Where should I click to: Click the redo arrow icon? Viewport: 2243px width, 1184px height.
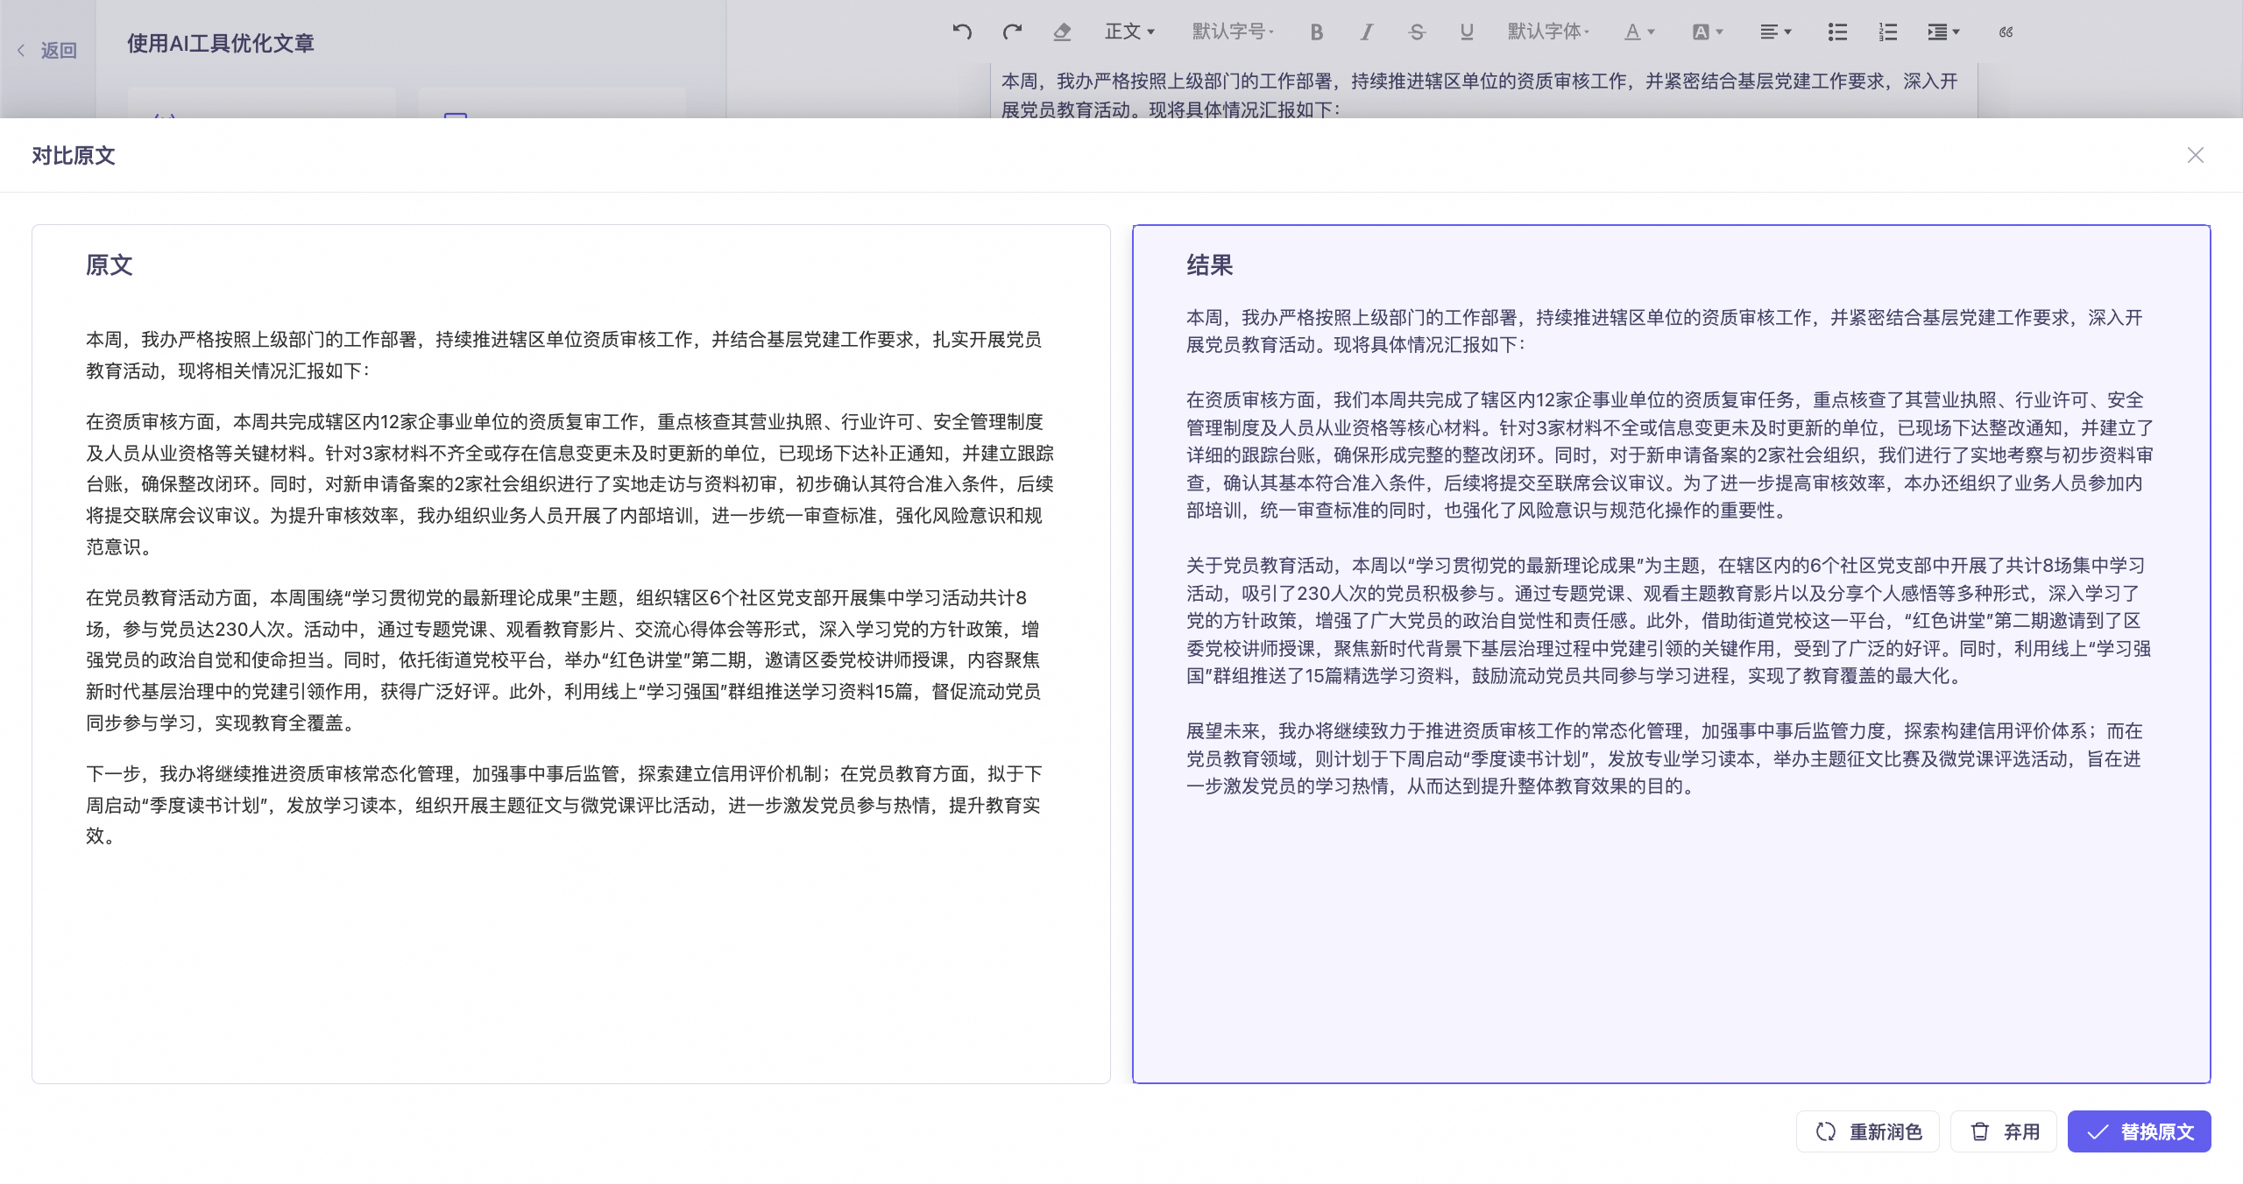pos(1012,32)
